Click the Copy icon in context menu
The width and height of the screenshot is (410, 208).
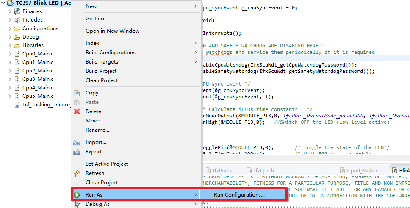pos(77,93)
